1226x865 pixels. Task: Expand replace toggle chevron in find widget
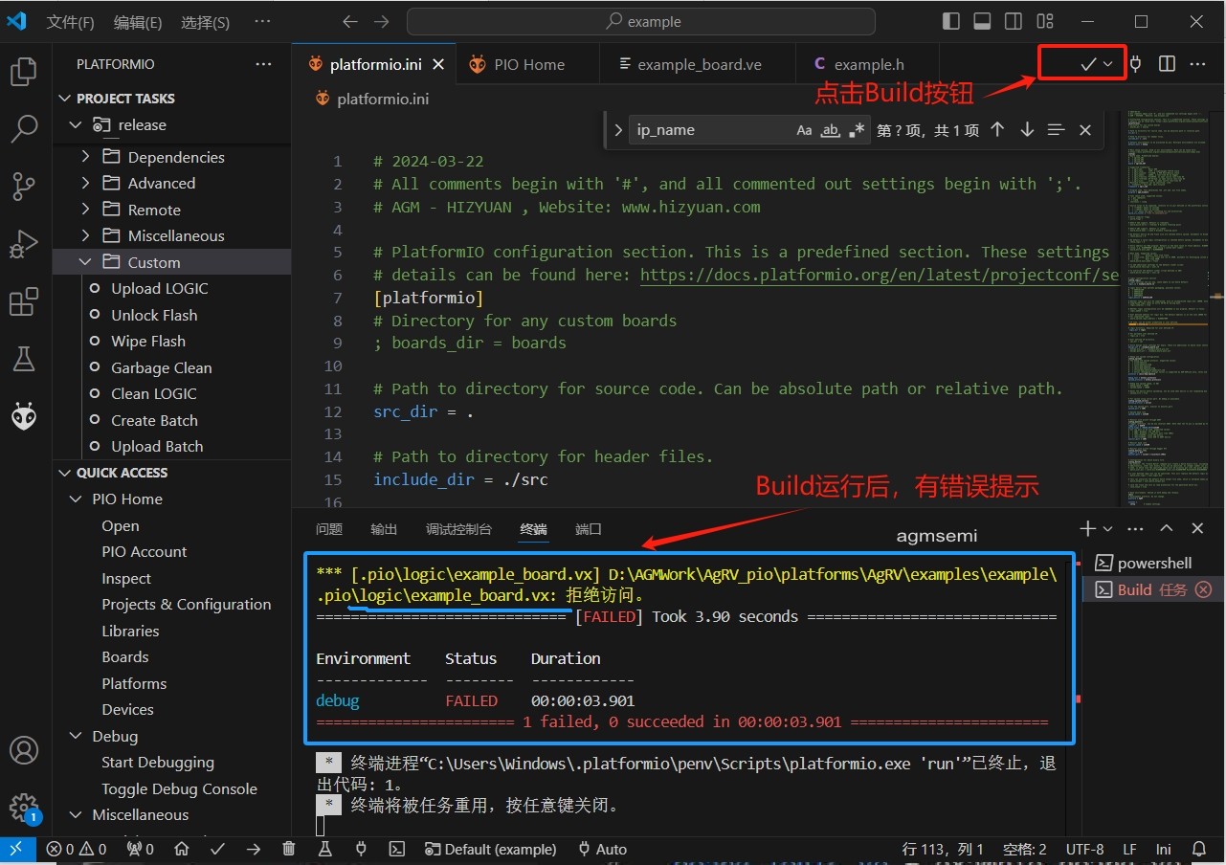618,130
